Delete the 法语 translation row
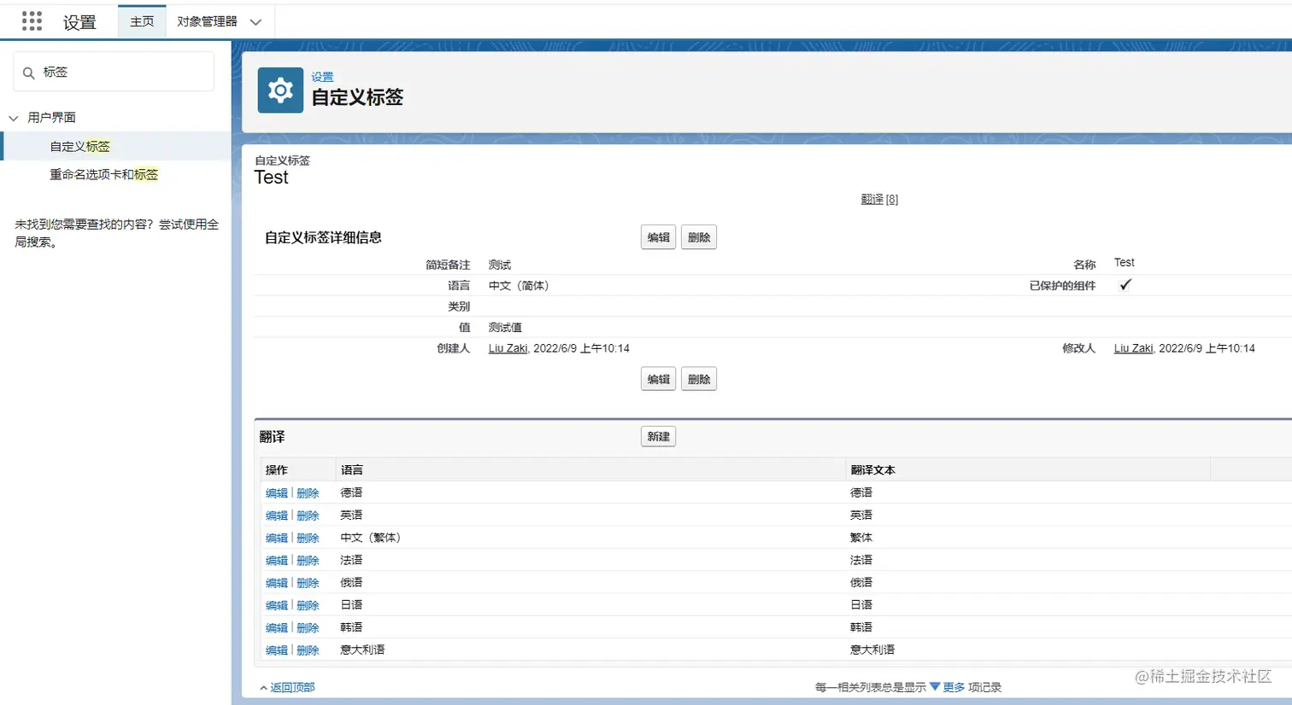This screenshot has height=705, width=1292. point(308,561)
